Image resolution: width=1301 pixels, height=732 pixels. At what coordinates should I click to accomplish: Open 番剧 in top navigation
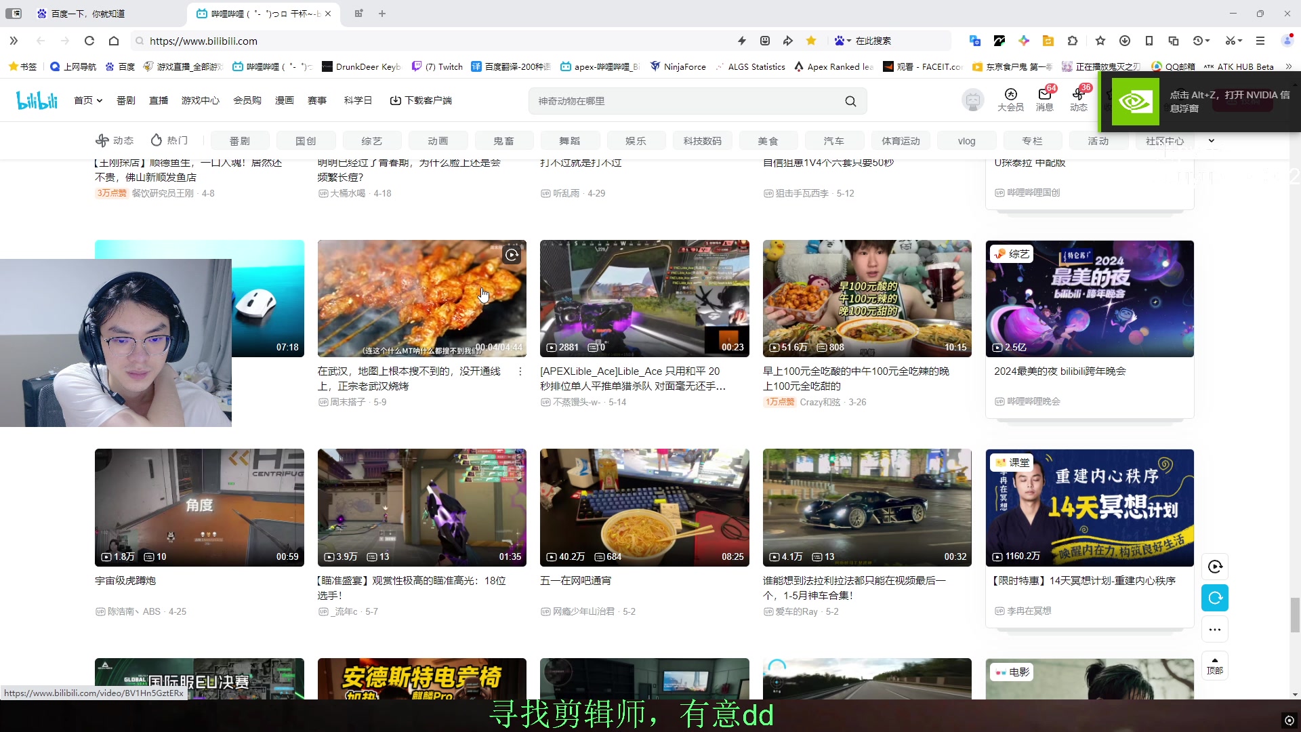(126, 100)
